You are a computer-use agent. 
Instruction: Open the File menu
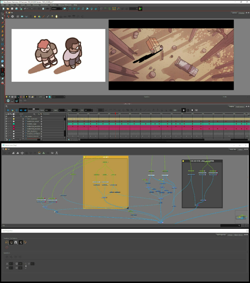pos(2,5)
